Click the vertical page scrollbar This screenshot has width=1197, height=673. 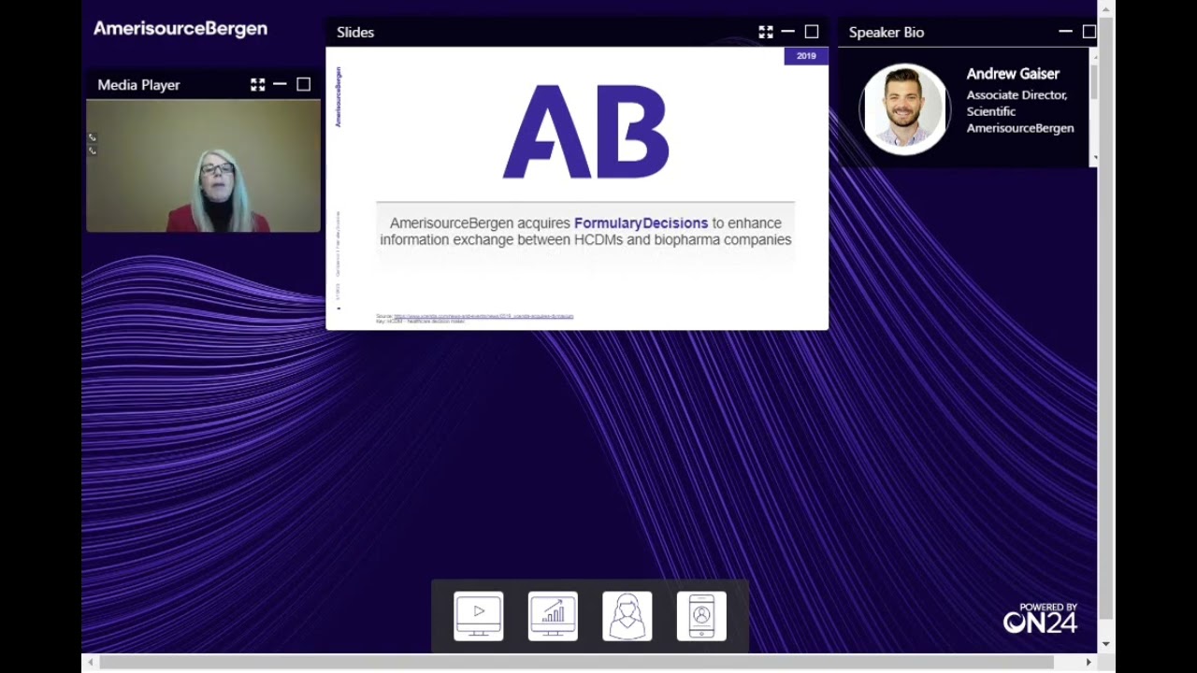coord(1106,318)
